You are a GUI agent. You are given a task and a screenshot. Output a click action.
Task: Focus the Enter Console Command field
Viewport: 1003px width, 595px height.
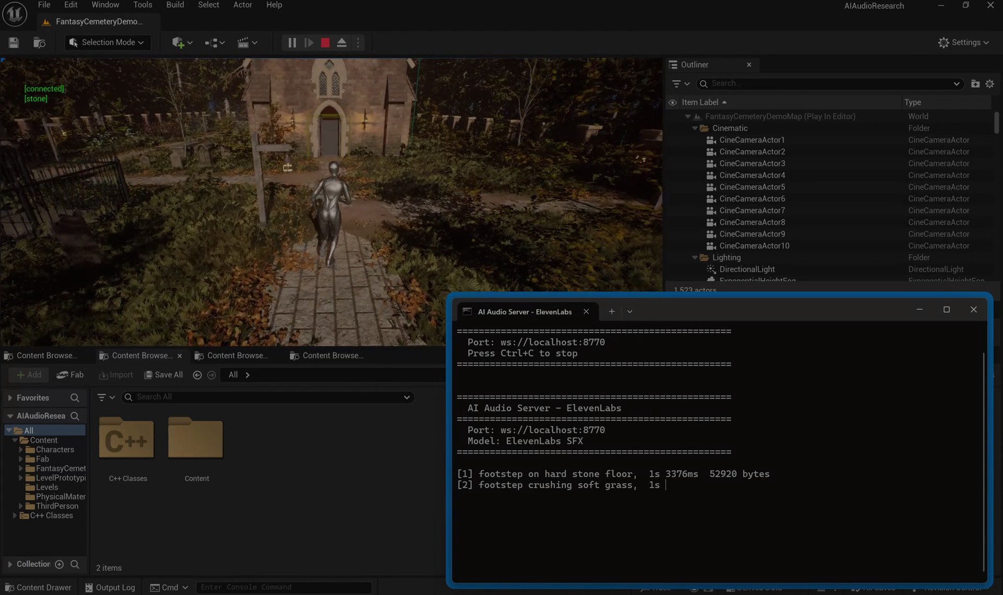(284, 587)
